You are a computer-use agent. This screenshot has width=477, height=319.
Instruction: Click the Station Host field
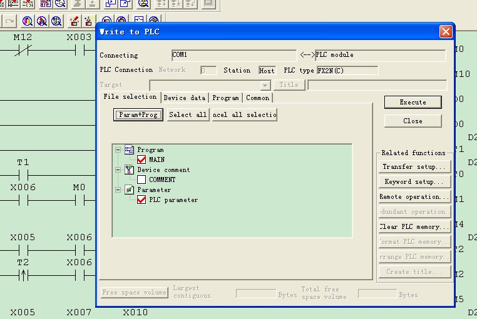point(267,71)
